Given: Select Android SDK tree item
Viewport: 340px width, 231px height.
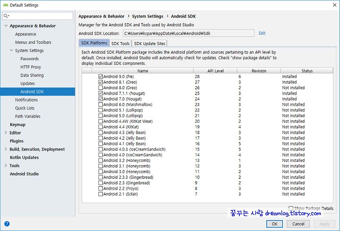Looking at the screenshot, I should [38, 92].
